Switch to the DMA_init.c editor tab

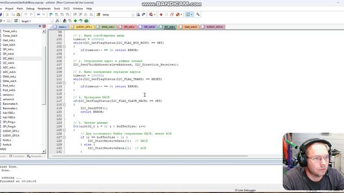[x=106, y=27]
